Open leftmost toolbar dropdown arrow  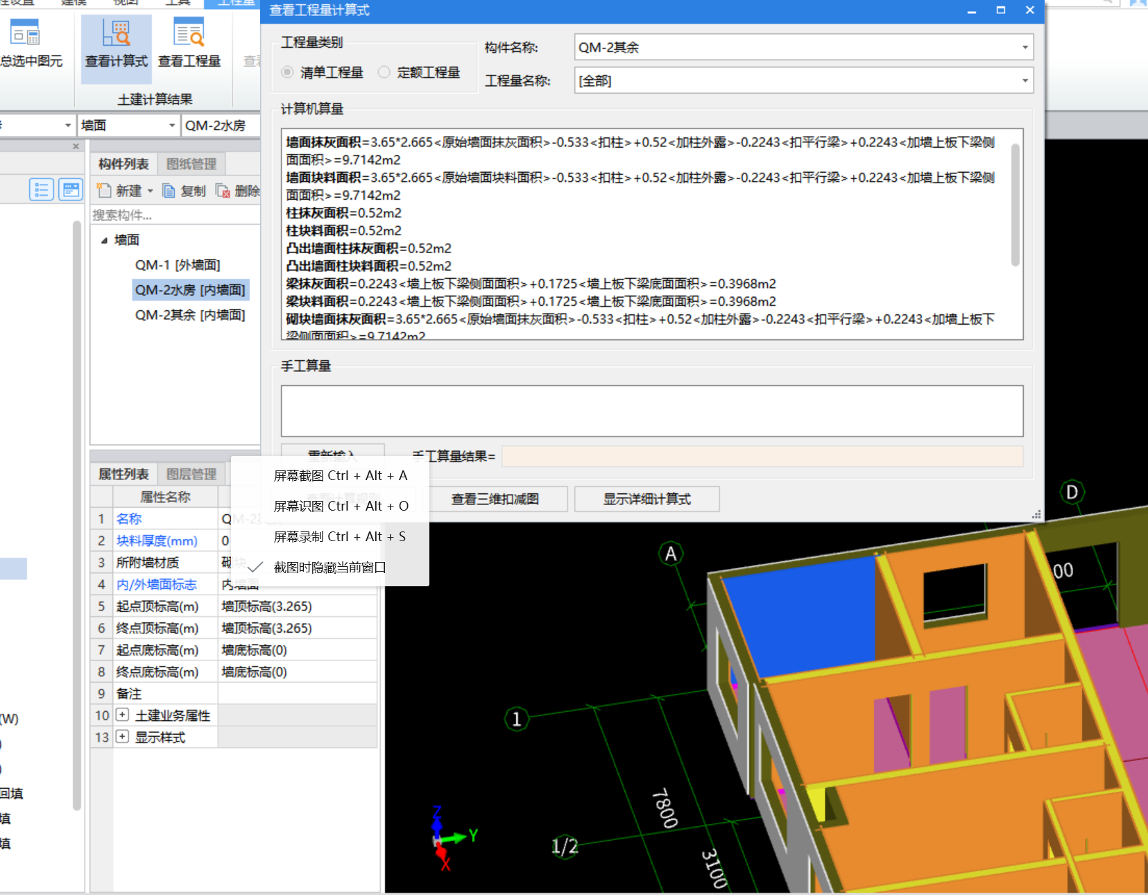(68, 126)
